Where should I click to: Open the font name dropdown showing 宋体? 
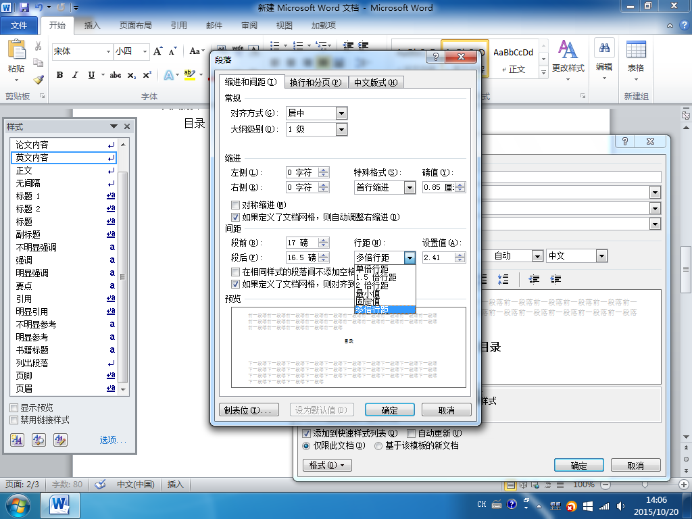pos(109,51)
